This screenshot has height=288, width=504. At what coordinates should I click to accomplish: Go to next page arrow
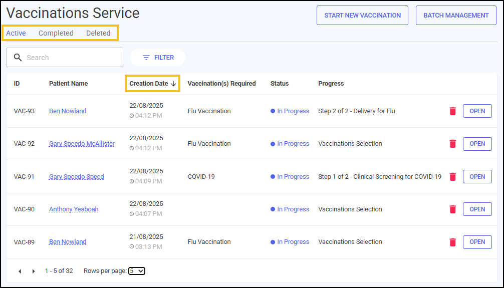pyautogui.click(x=34, y=271)
